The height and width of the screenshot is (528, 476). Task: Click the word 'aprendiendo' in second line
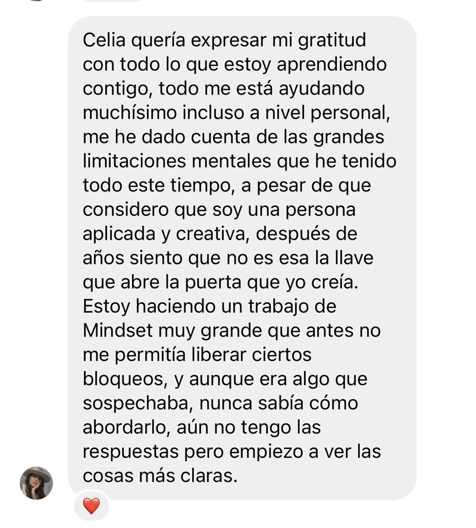332,65
